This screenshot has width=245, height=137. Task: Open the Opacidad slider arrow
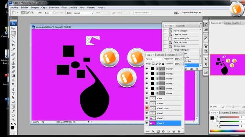[182, 59]
